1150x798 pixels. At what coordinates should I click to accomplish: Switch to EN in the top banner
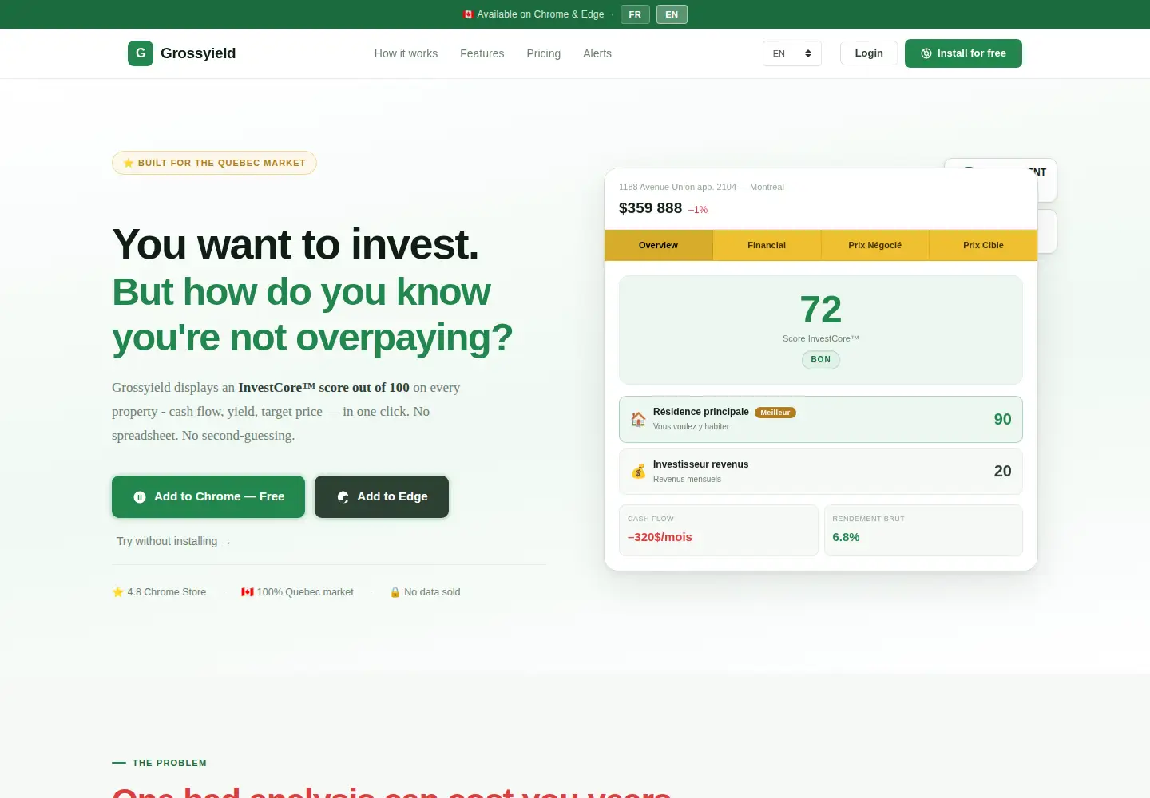[x=672, y=14]
